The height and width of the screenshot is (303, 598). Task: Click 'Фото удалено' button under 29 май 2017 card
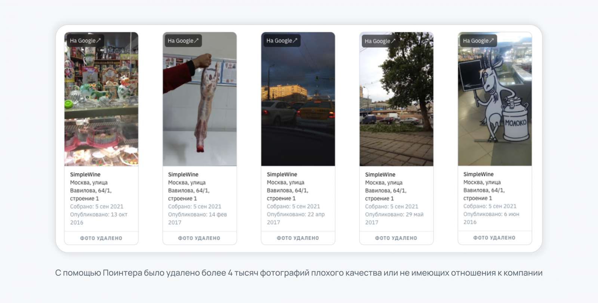(x=396, y=238)
